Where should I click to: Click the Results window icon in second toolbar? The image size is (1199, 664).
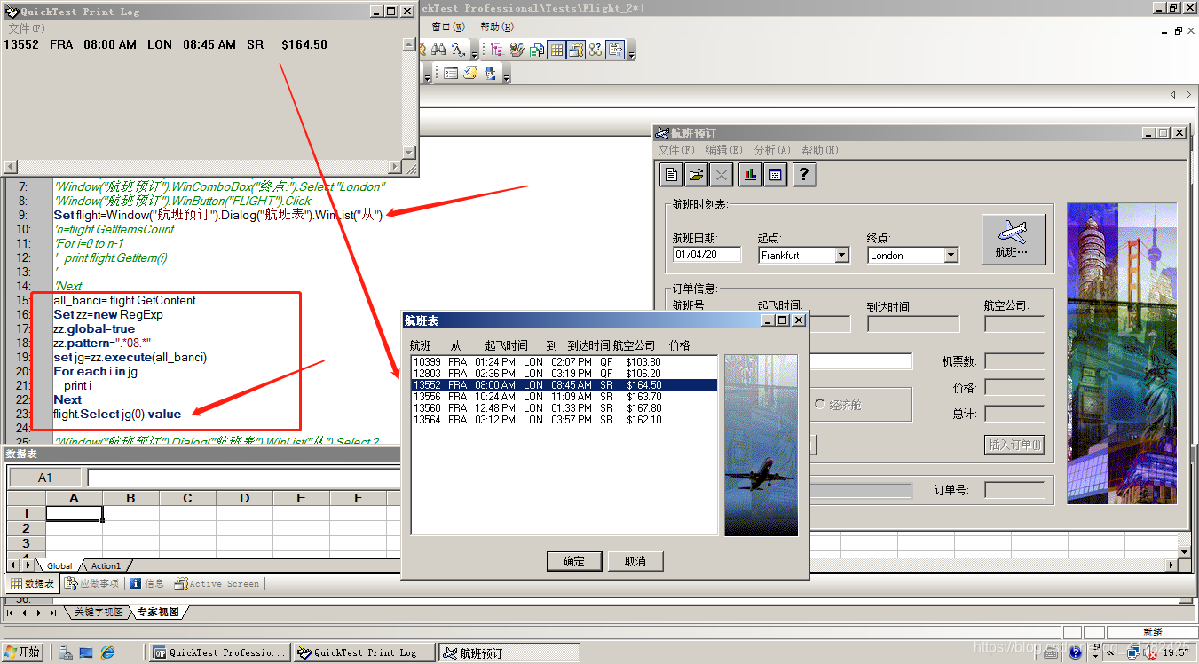(x=451, y=73)
